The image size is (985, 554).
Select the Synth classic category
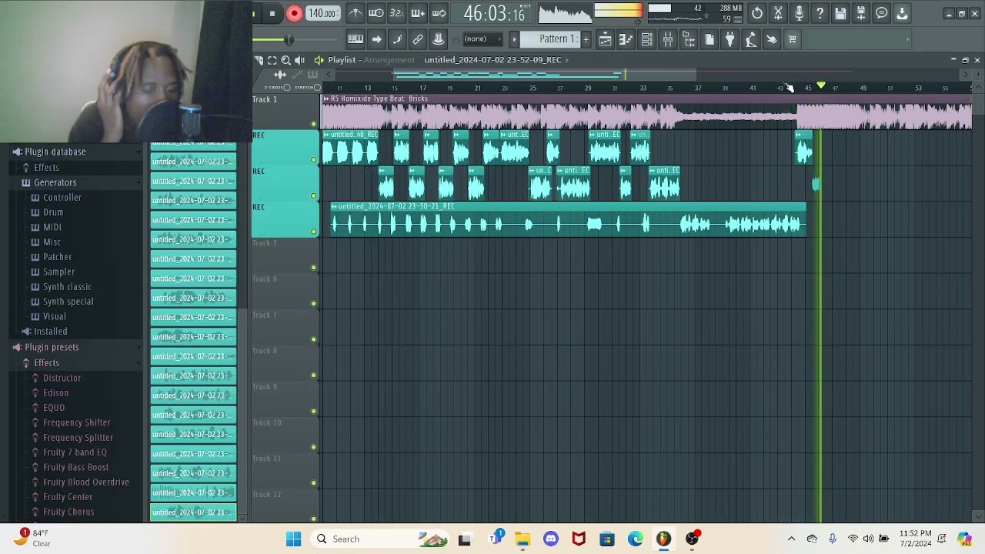pos(67,287)
